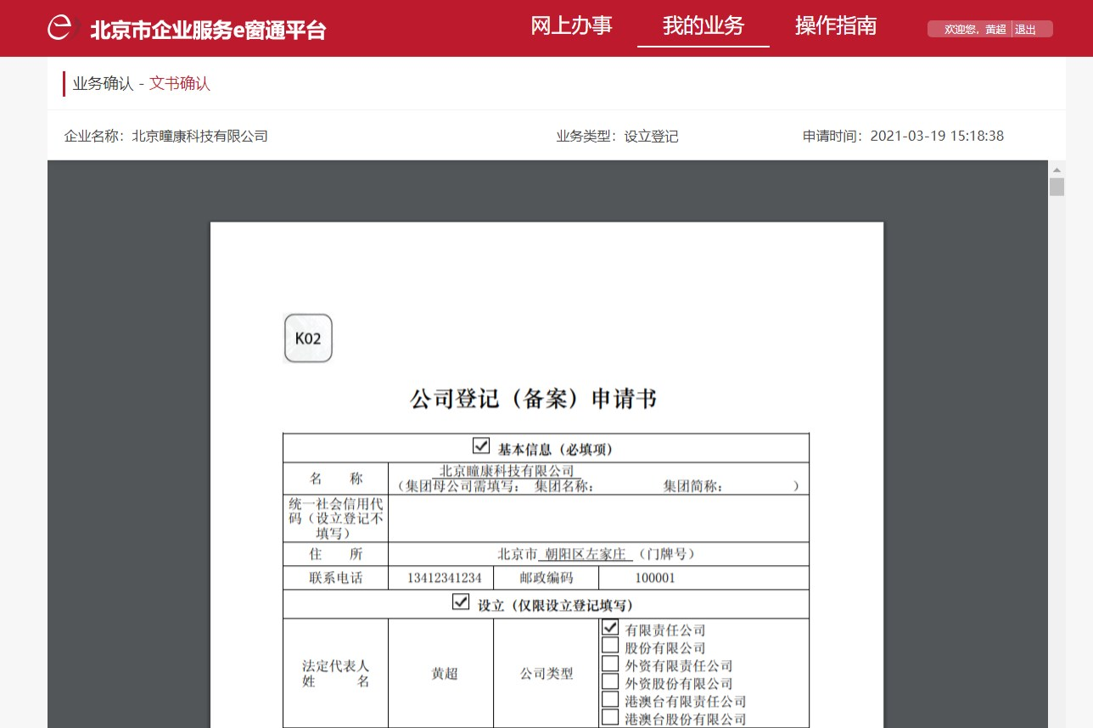Click the username 黄超 in welcome bar
Image resolution: width=1093 pixels, height=728 pixels.
(995, 30)
